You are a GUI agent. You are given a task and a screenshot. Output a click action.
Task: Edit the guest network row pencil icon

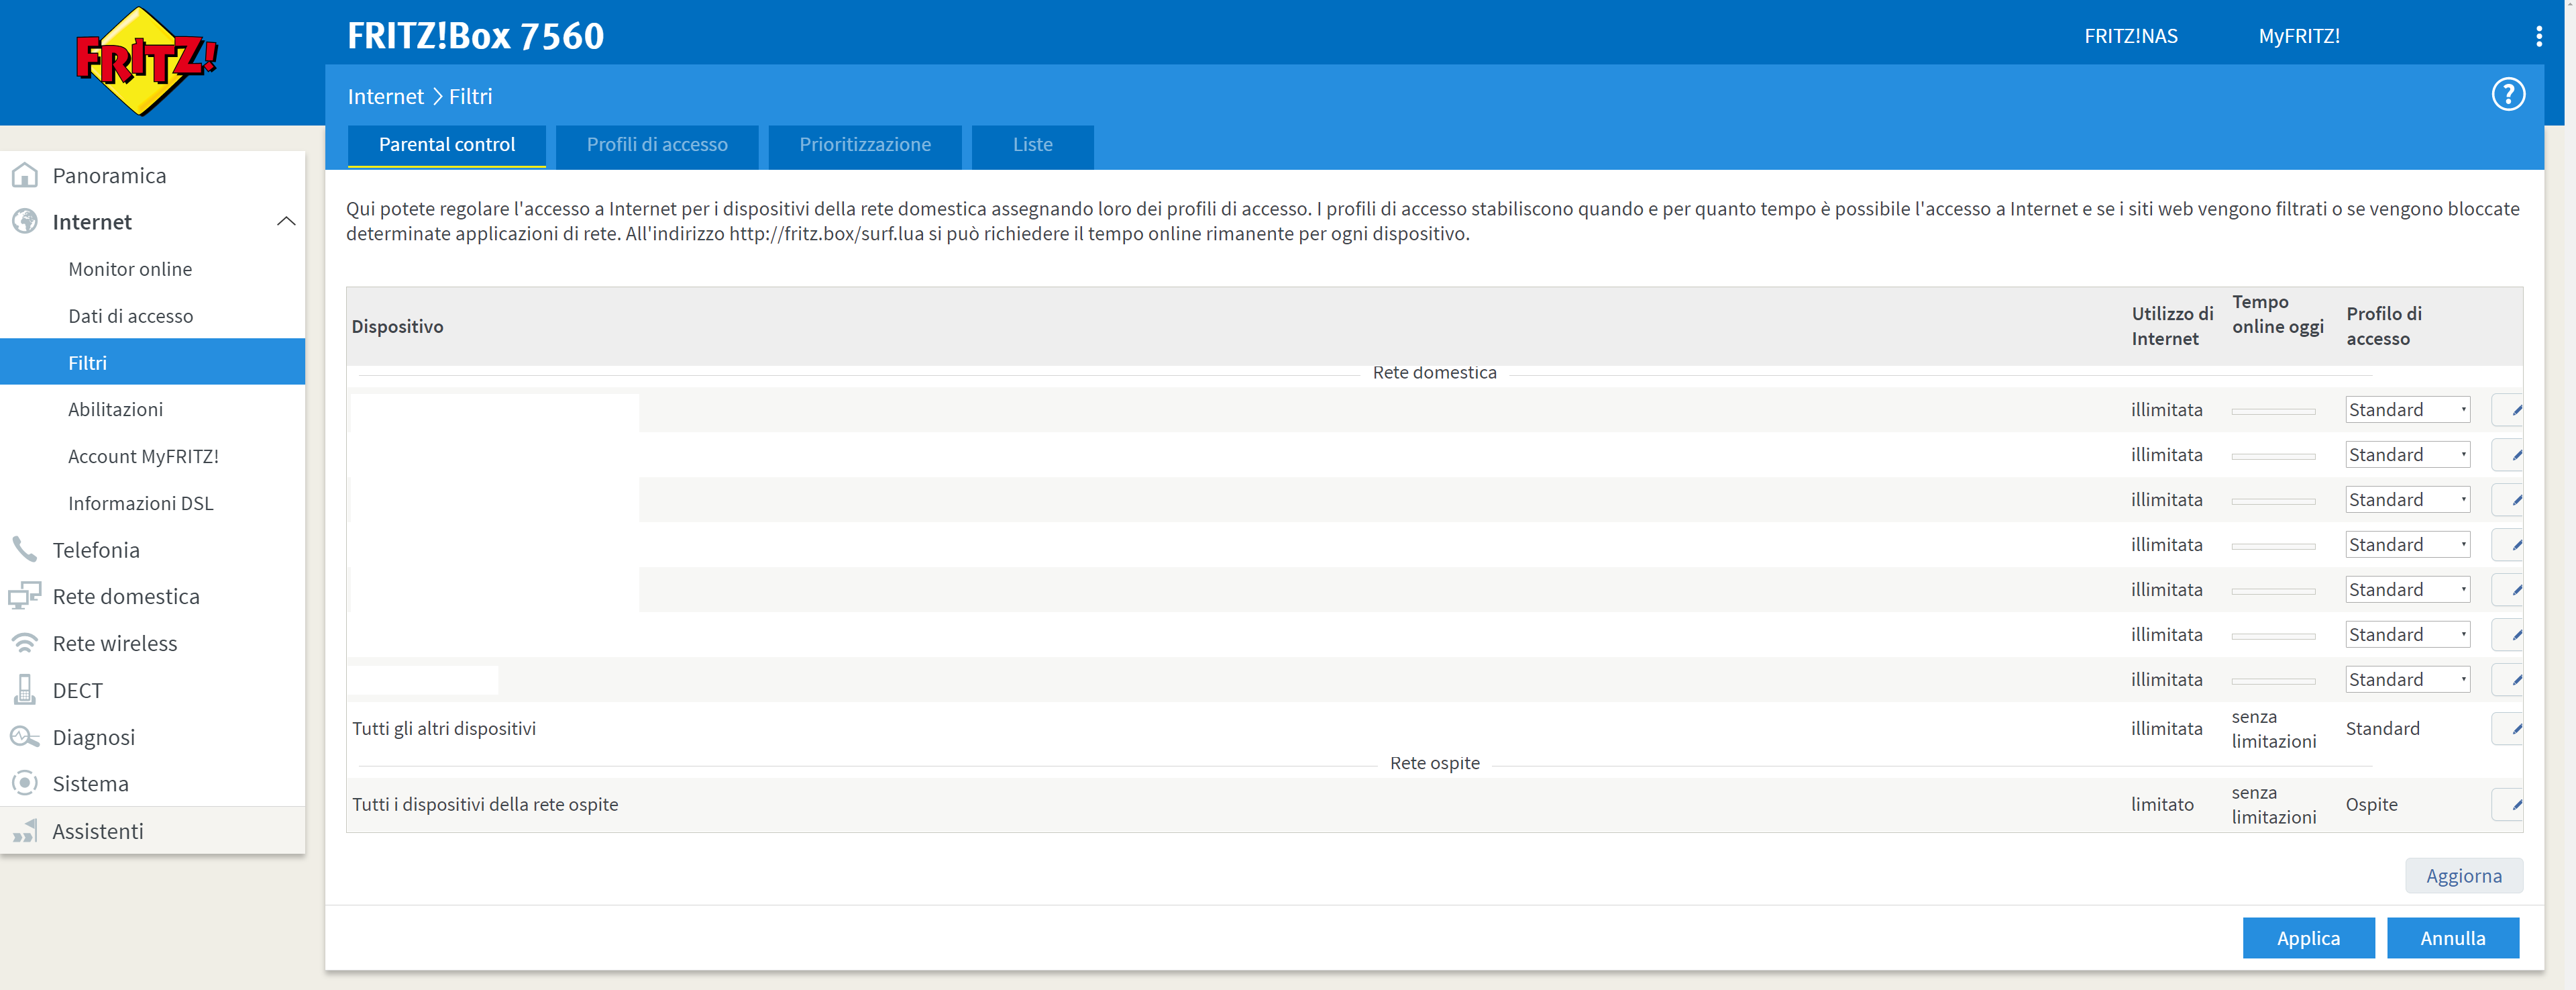point(2512,804)
